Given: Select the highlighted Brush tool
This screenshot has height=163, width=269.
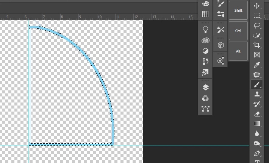Looking at the screenshot, I should (256, 84).
